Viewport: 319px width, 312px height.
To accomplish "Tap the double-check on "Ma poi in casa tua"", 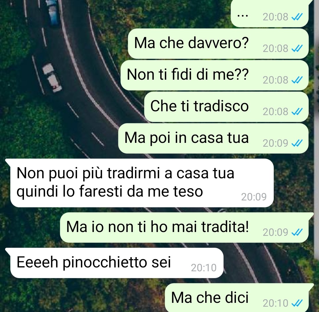I will (297, 143).
